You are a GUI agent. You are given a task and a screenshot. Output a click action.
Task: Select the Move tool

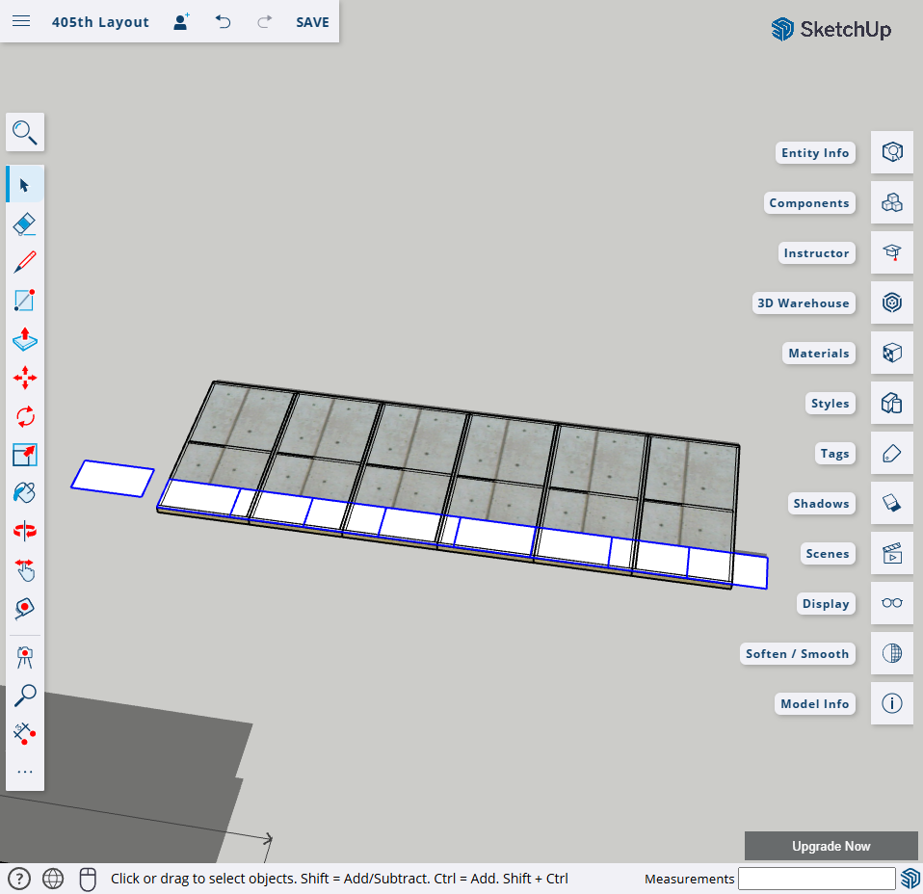(x=25, y=378)
